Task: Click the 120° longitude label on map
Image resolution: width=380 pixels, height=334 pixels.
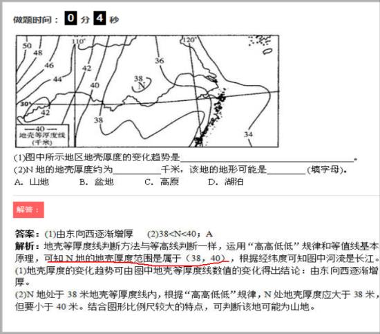Action: click(189, 40)
